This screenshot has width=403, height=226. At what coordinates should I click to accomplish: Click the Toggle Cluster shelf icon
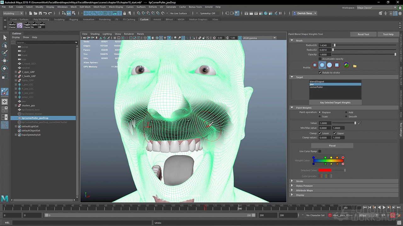[27, 25]
